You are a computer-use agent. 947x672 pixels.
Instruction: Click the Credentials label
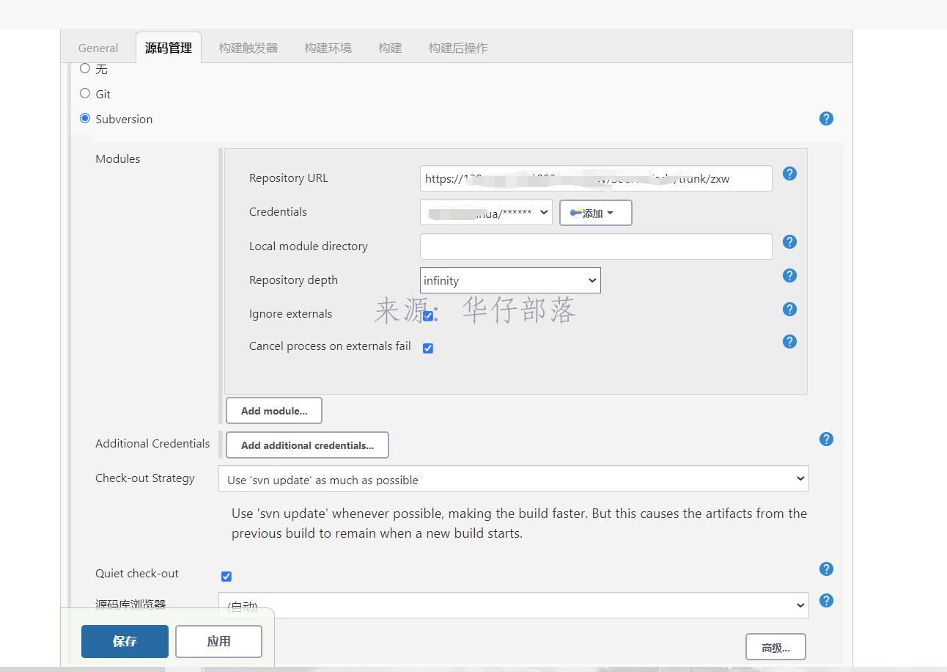tap(278, 212)
